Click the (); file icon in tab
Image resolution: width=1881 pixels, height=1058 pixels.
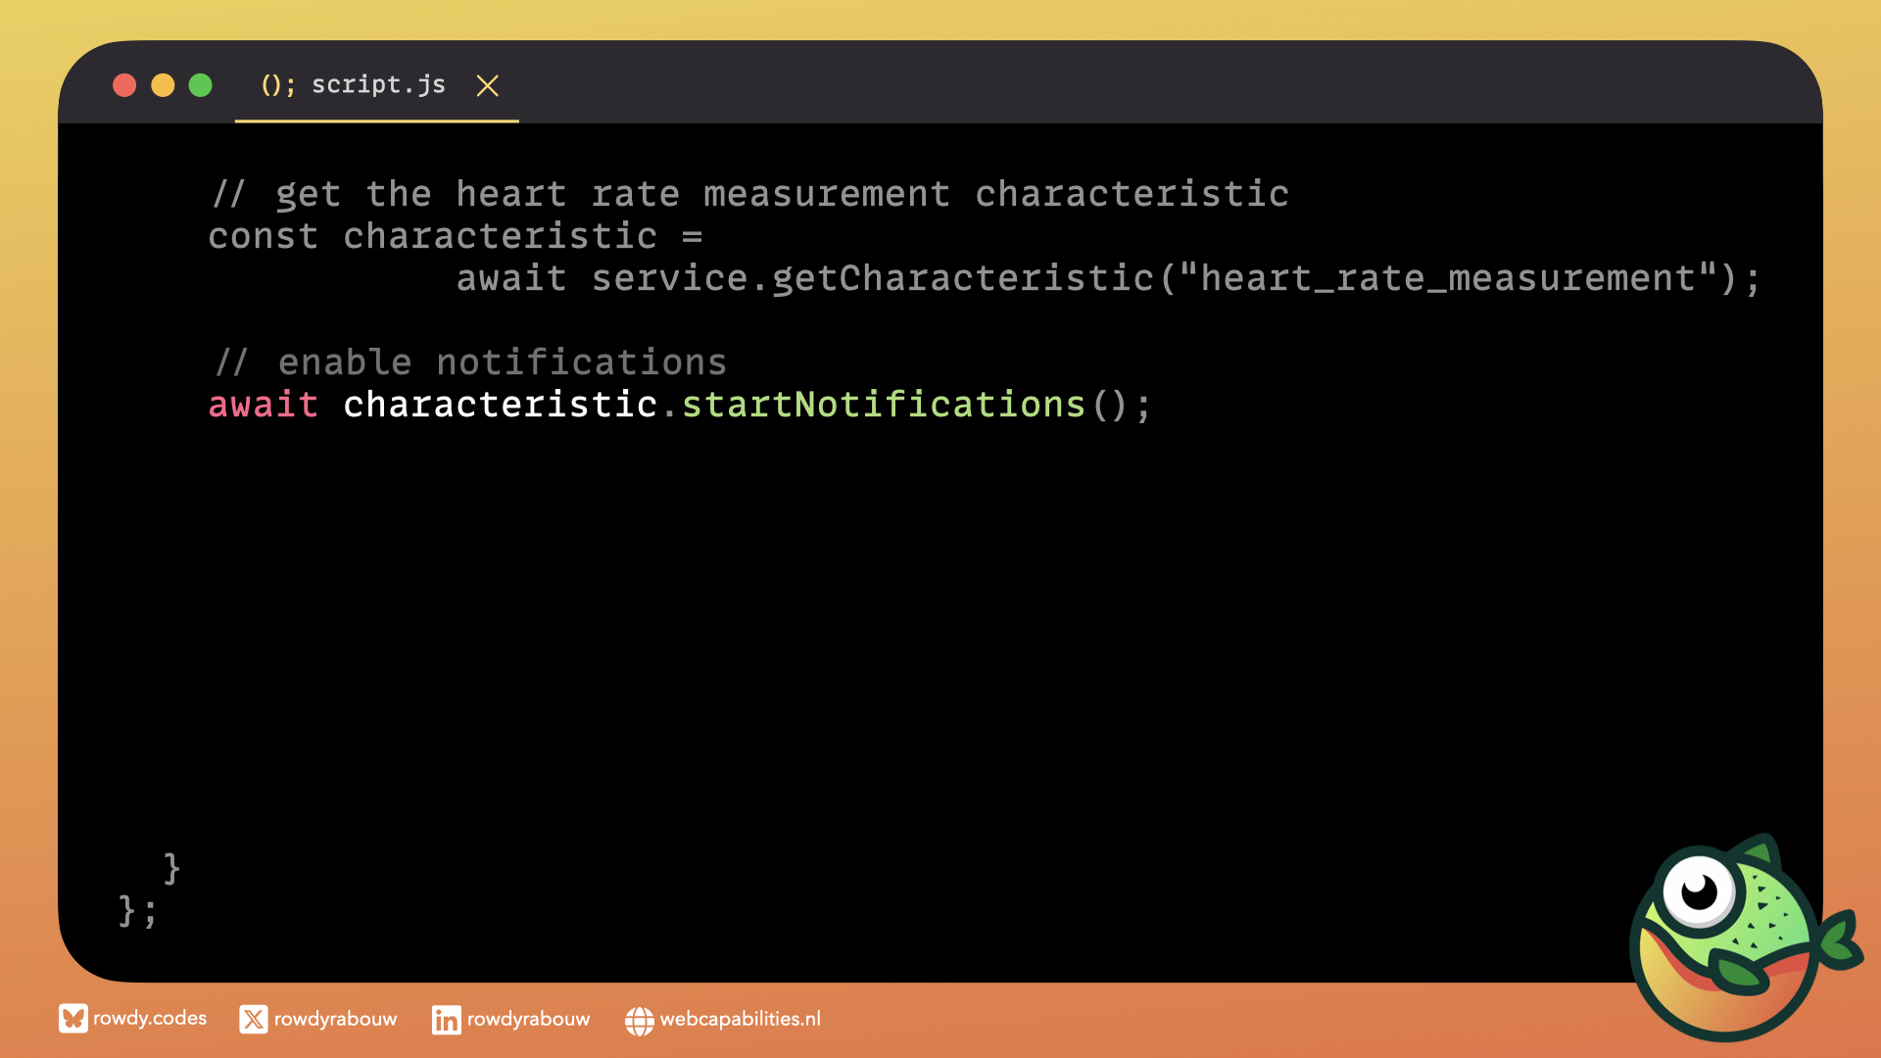tap(277, 85)
